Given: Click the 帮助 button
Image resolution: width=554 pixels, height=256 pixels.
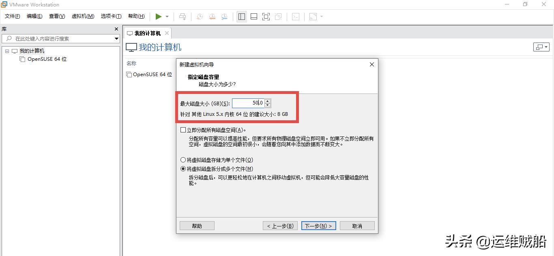Looking at the screenshot, I should (197, 225).
